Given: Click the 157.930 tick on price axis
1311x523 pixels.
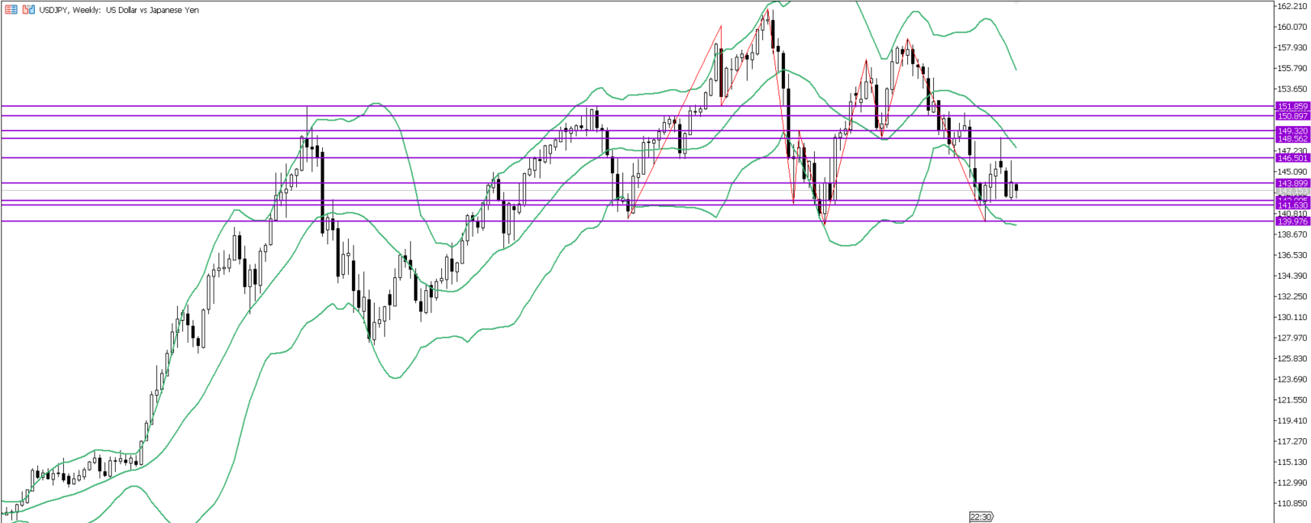Looking at the screenshot, I should [1292, 48].
